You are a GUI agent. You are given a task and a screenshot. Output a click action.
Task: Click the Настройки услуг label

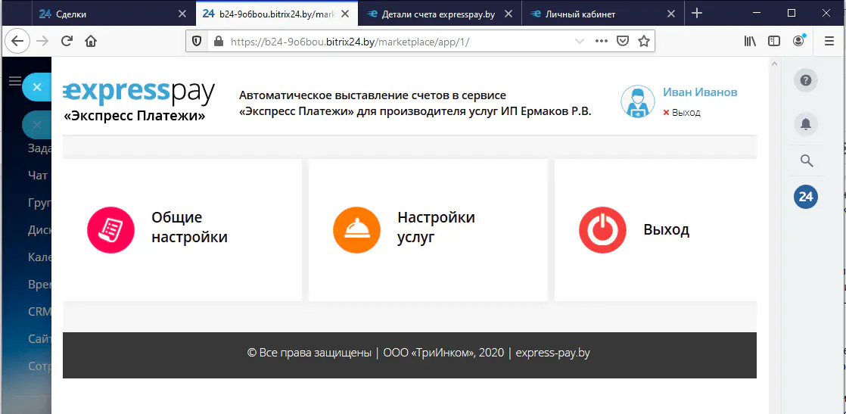pos(436,227)
